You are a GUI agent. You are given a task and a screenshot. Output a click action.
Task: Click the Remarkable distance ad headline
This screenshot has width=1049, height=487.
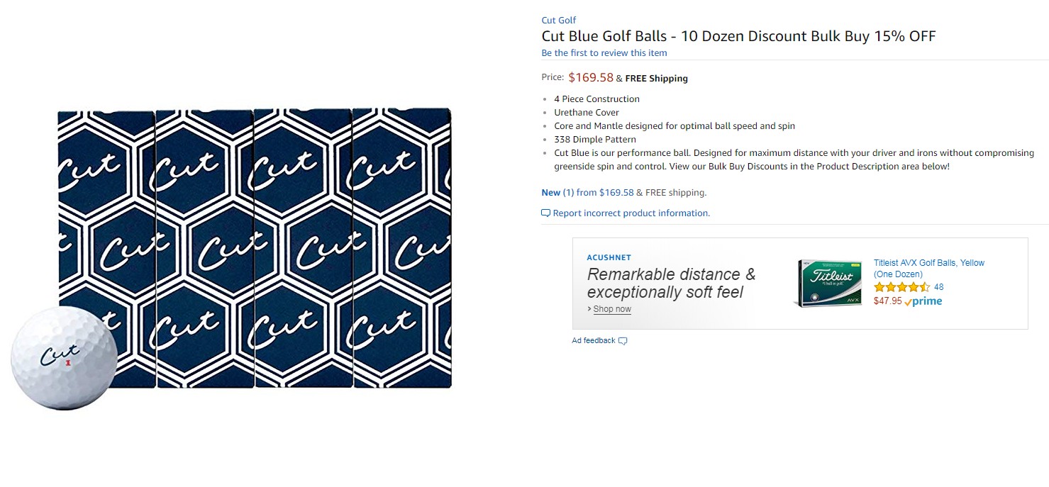point(671,283)
